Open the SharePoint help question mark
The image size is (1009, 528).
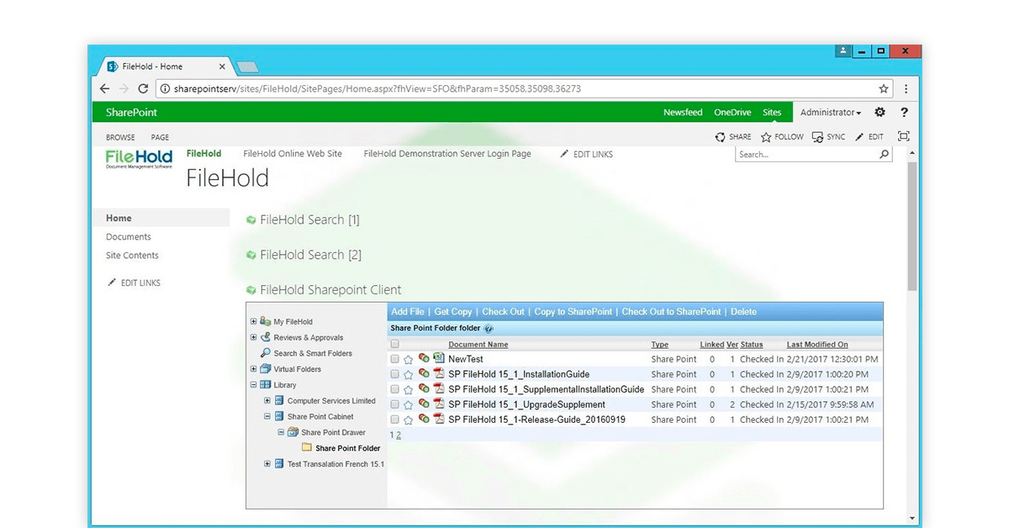point(905,113)
